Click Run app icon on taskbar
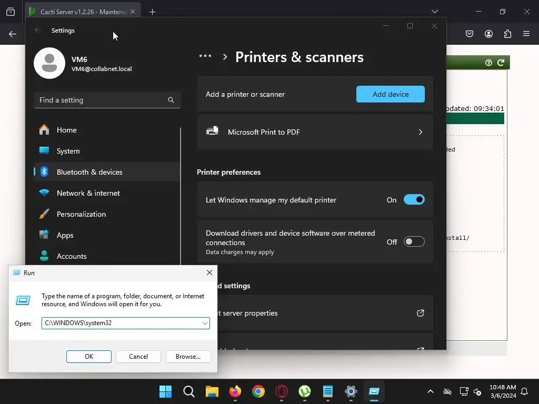This screenshot has height=404, width=539. tap(374, 391)
